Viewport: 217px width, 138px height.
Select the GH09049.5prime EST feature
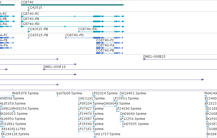[111, 106]
